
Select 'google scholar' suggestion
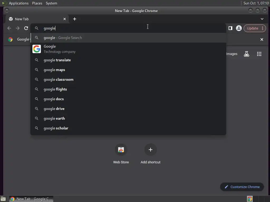pyautogui.click(x=128, y=128)
